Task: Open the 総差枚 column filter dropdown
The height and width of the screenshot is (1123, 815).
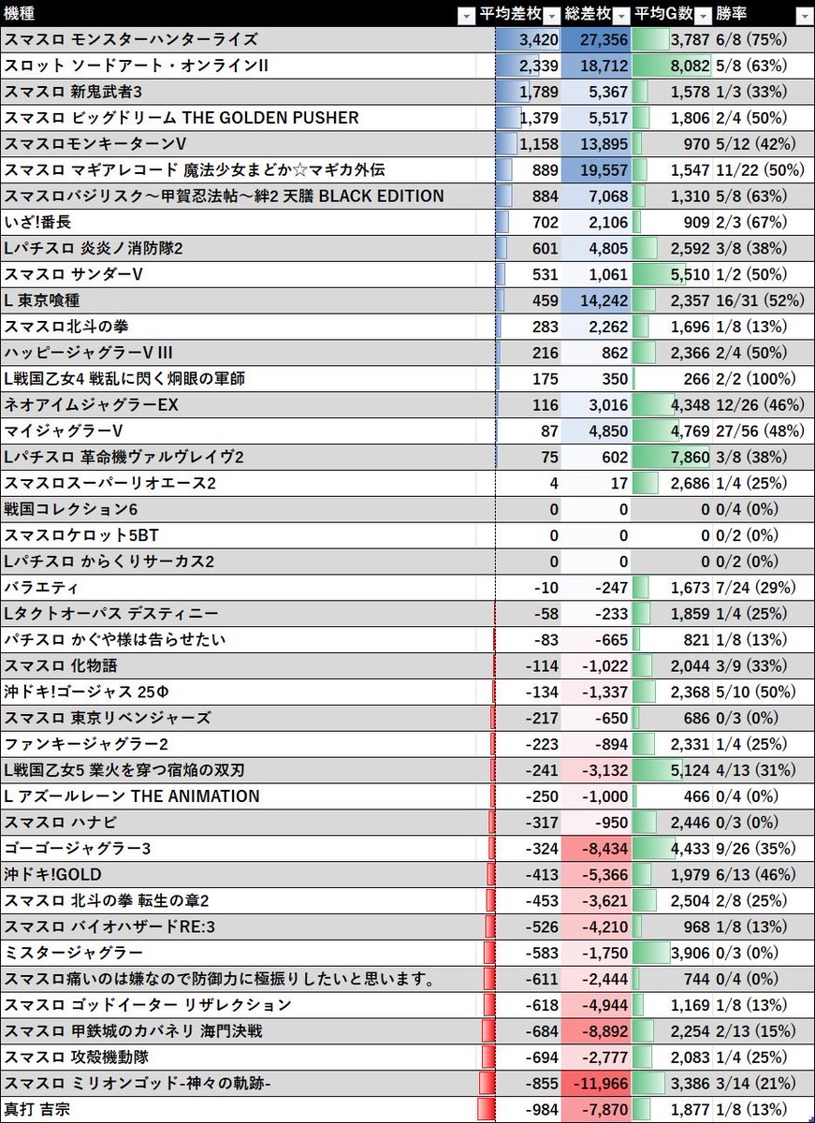Action: click(x=621, y=16)
